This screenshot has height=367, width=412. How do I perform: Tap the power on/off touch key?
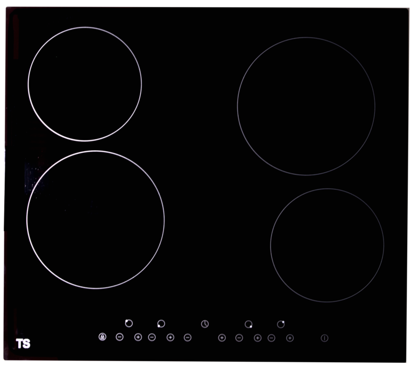tap(324, 338)
